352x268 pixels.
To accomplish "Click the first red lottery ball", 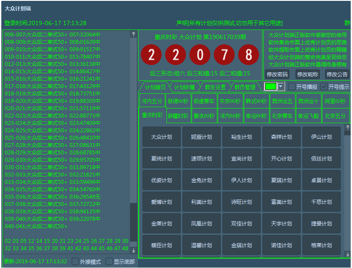I will (151, 55).
